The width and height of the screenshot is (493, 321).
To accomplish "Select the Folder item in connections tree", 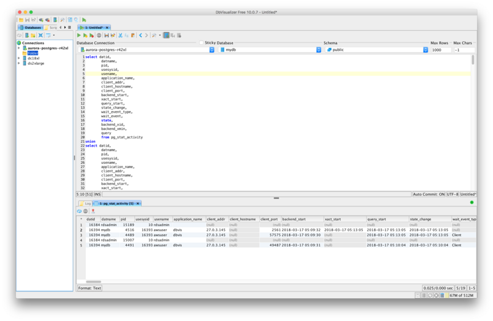I will click(33, 53).
